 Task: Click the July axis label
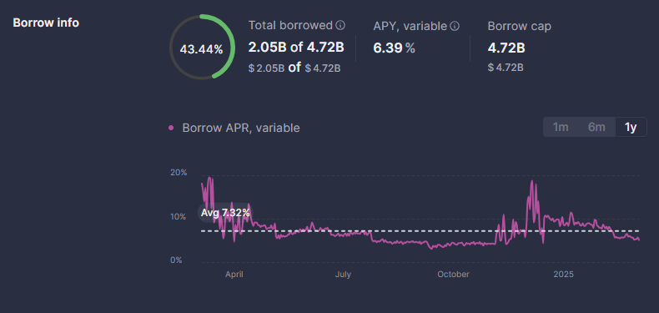(x=343, y=275)
